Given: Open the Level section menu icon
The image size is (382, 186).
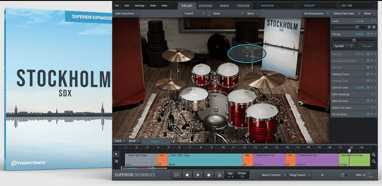Looking at the screenshot, I should coord(372,21).
